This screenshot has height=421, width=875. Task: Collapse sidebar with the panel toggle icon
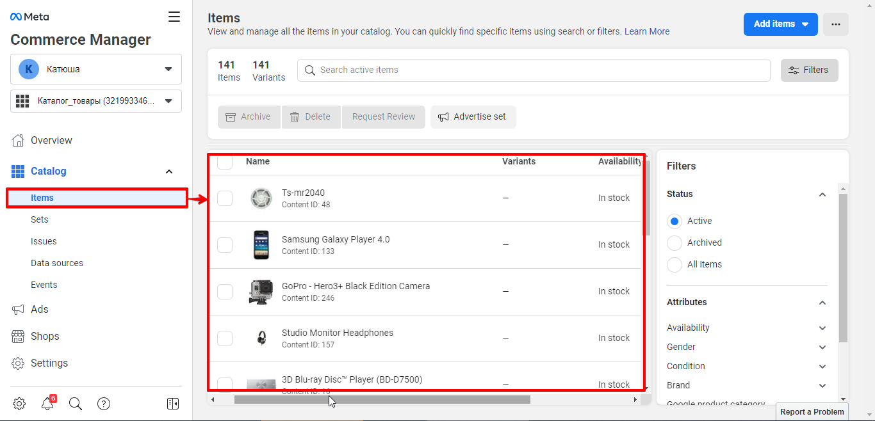coord(173,404)
